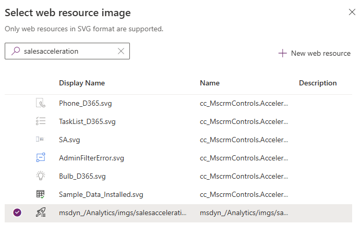Close the Select web resource dialog
The image size is (361, 237).
352,12
